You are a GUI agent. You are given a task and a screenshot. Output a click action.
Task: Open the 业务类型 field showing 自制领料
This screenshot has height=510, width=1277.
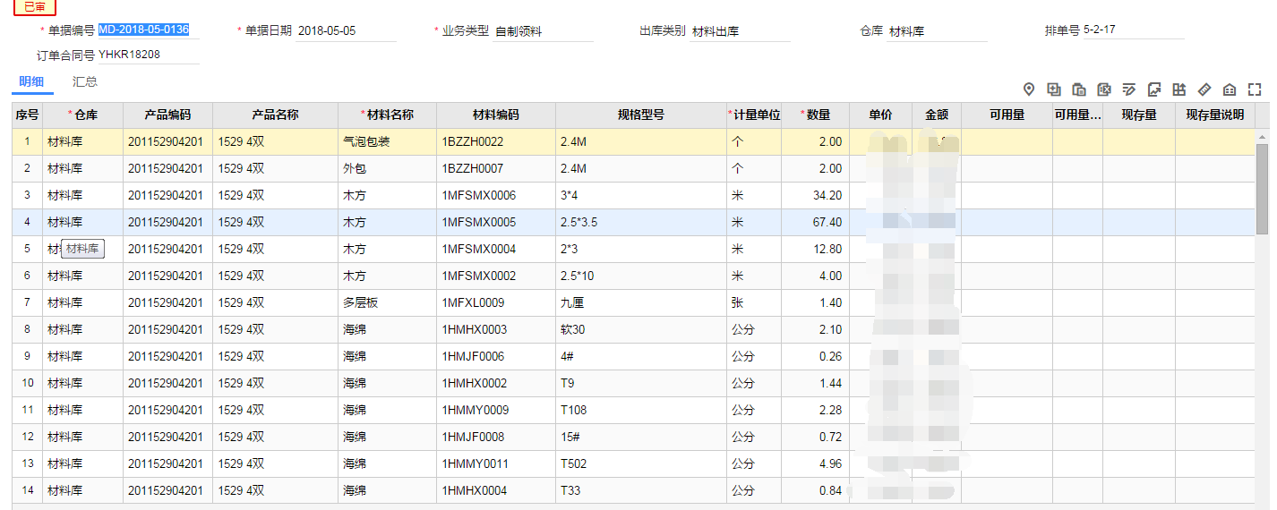pyautogui.click(x=542, y=31)
